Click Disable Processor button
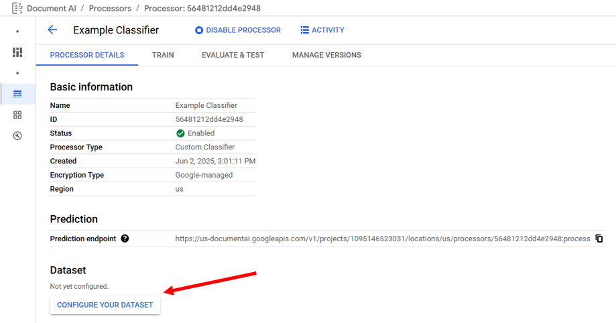 pos(238,30)
